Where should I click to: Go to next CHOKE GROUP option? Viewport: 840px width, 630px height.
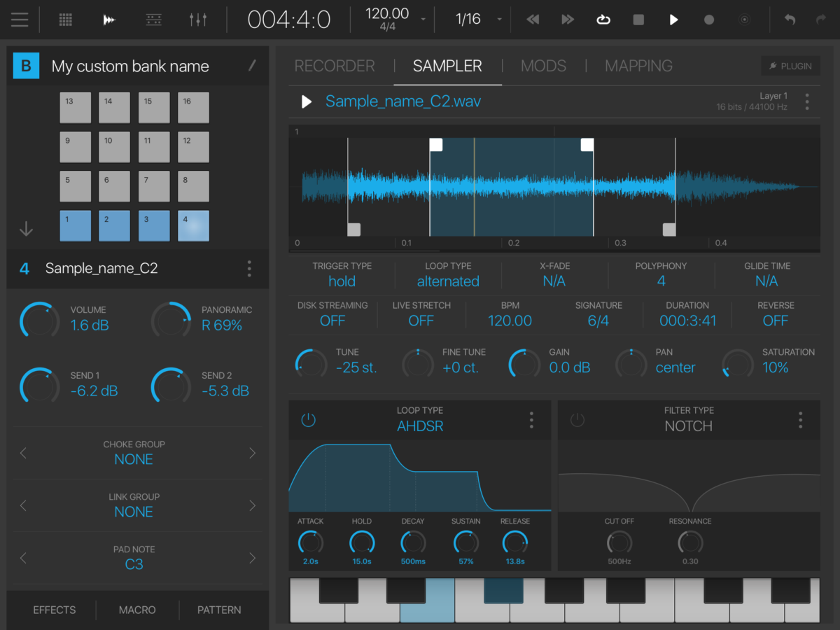pyautogui.click(x=252, y=453)
